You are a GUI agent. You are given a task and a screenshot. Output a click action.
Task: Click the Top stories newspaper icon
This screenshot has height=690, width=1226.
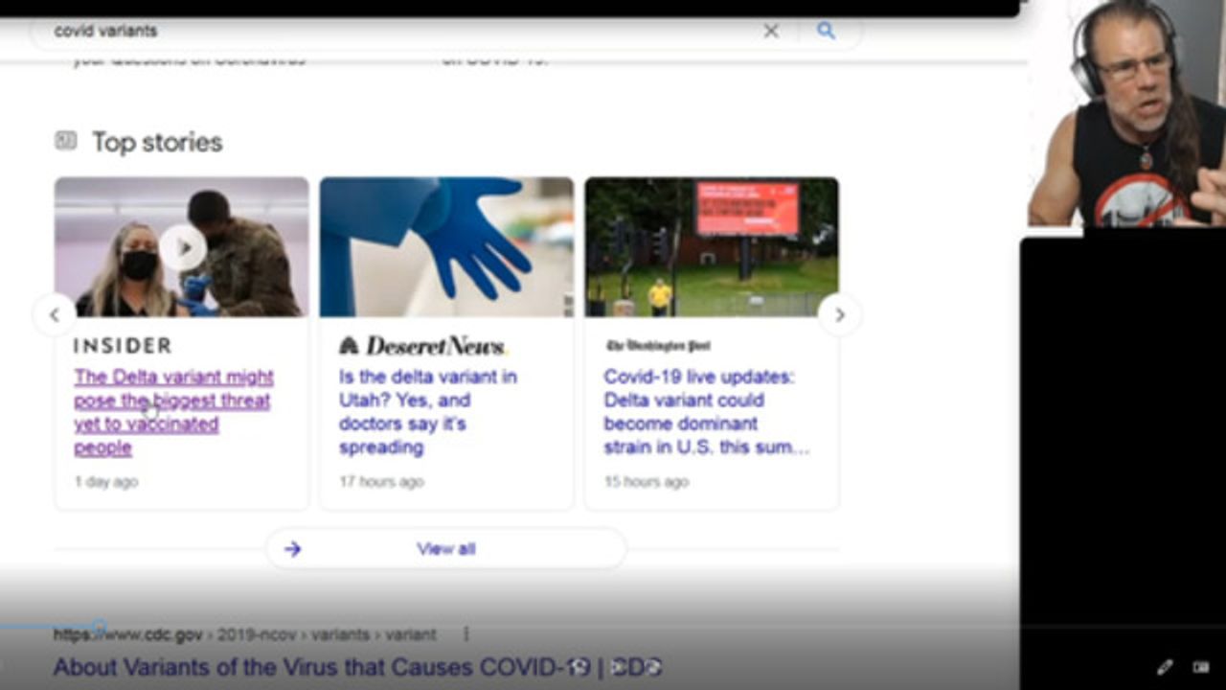click(65, 142)
